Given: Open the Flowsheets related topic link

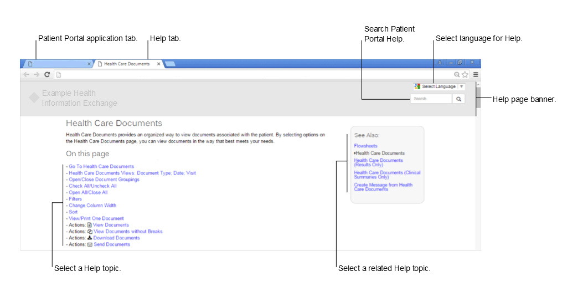Looking at the screenshot, I should coord(365,146).
